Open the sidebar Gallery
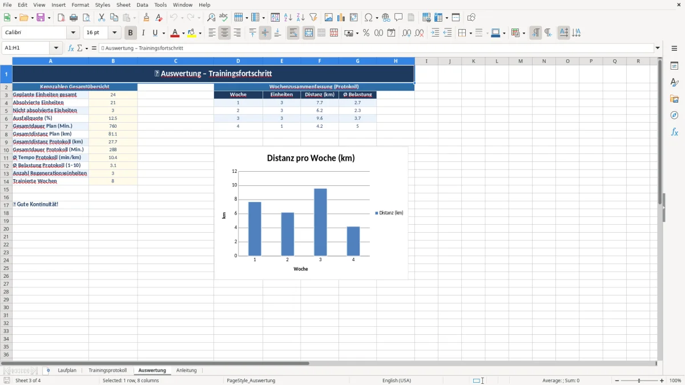Screen dimensions: 685x385 (x=674, y=99)
